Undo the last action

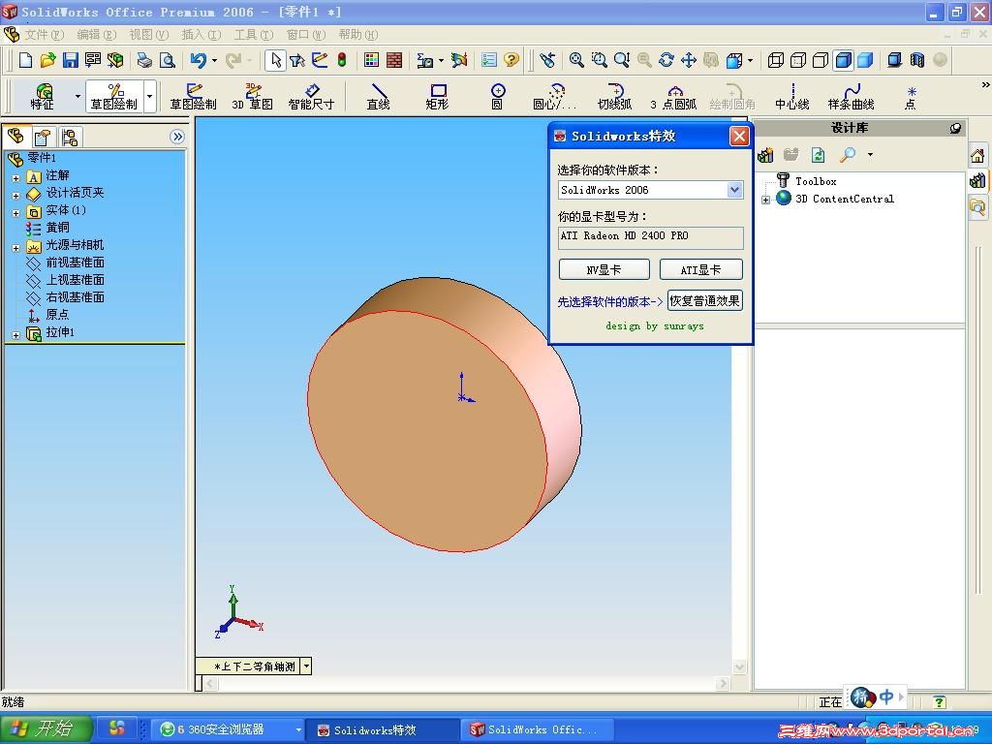tap(198, 60)
